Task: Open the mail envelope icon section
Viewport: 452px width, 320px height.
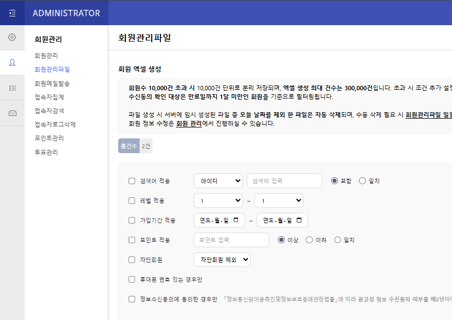Action: tap(12, 113)
